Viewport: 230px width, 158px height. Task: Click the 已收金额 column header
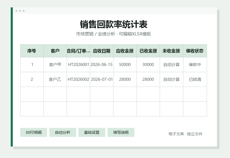click(148, 51)
